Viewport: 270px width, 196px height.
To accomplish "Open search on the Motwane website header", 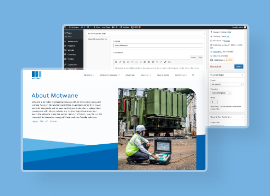I will click(x=193, y=75).
